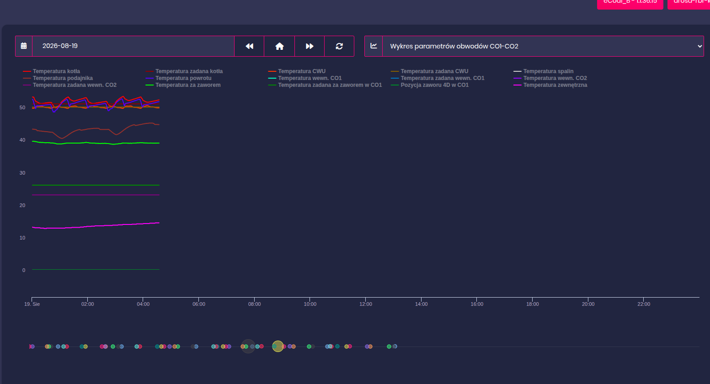Go to previous day with rewind icon

[x=249, y=46]
